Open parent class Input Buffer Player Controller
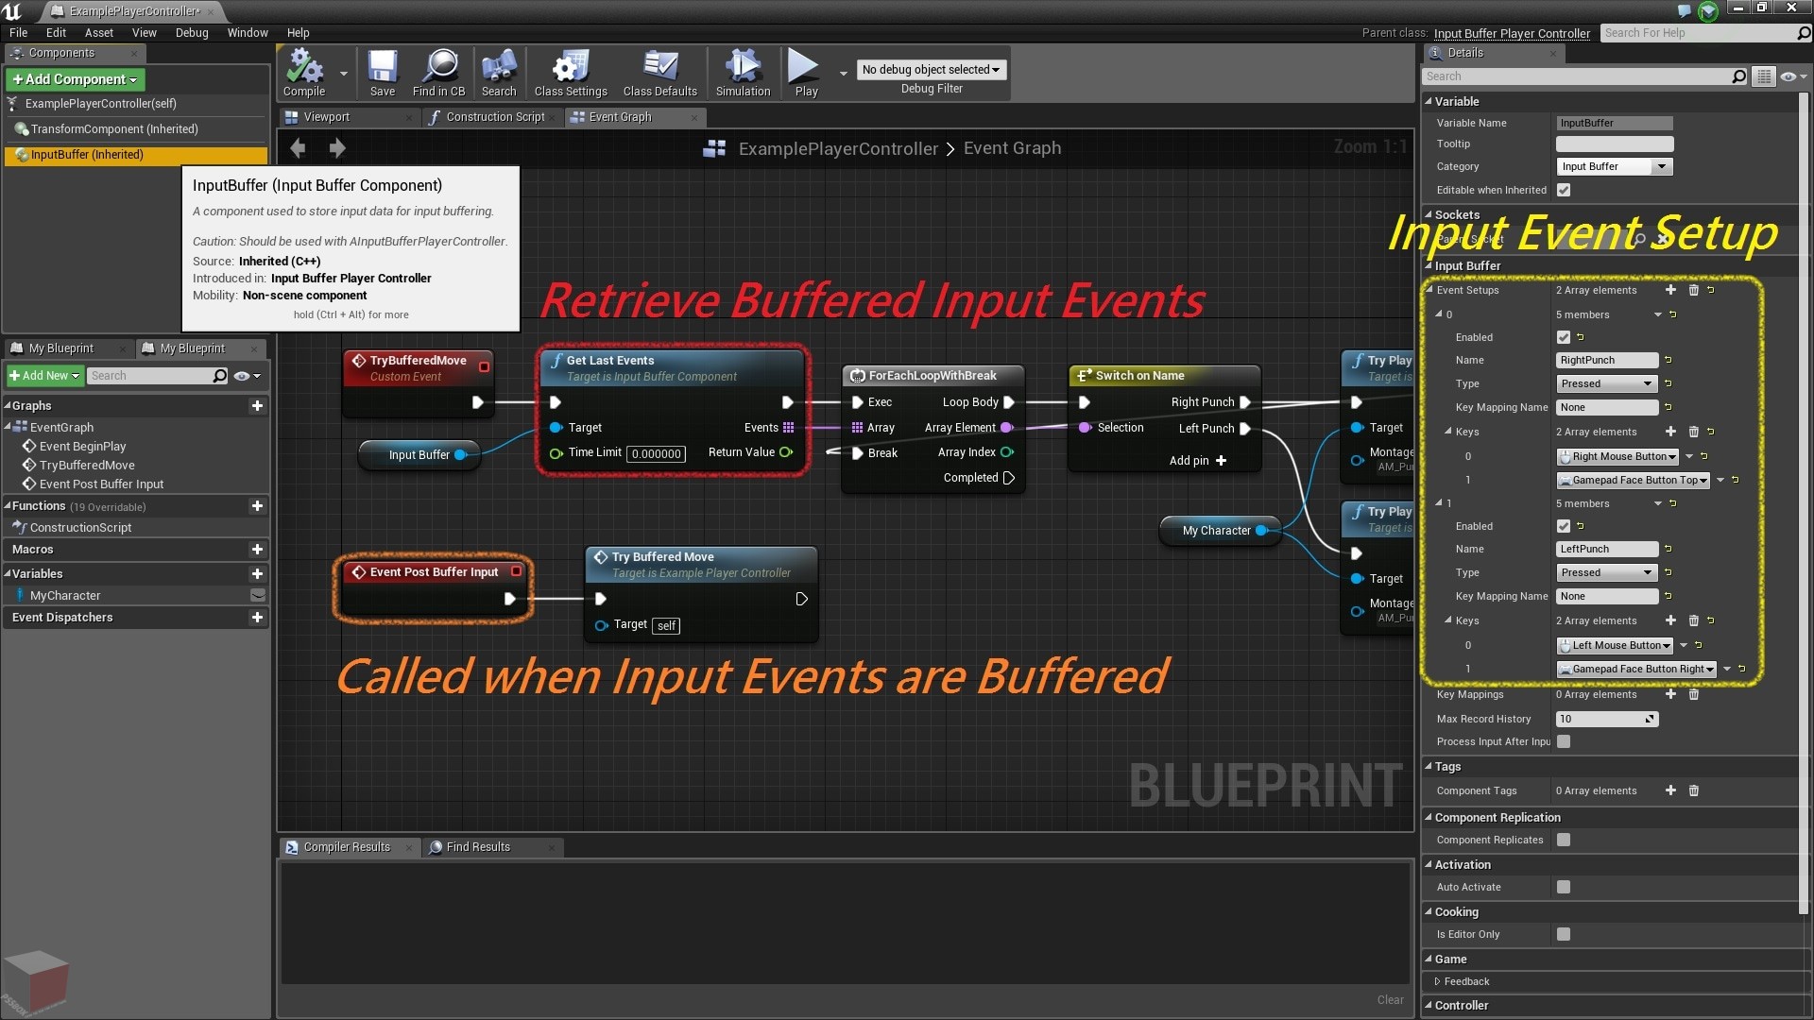The width and height of the screenshot is (1814, 1020). 1512,33
